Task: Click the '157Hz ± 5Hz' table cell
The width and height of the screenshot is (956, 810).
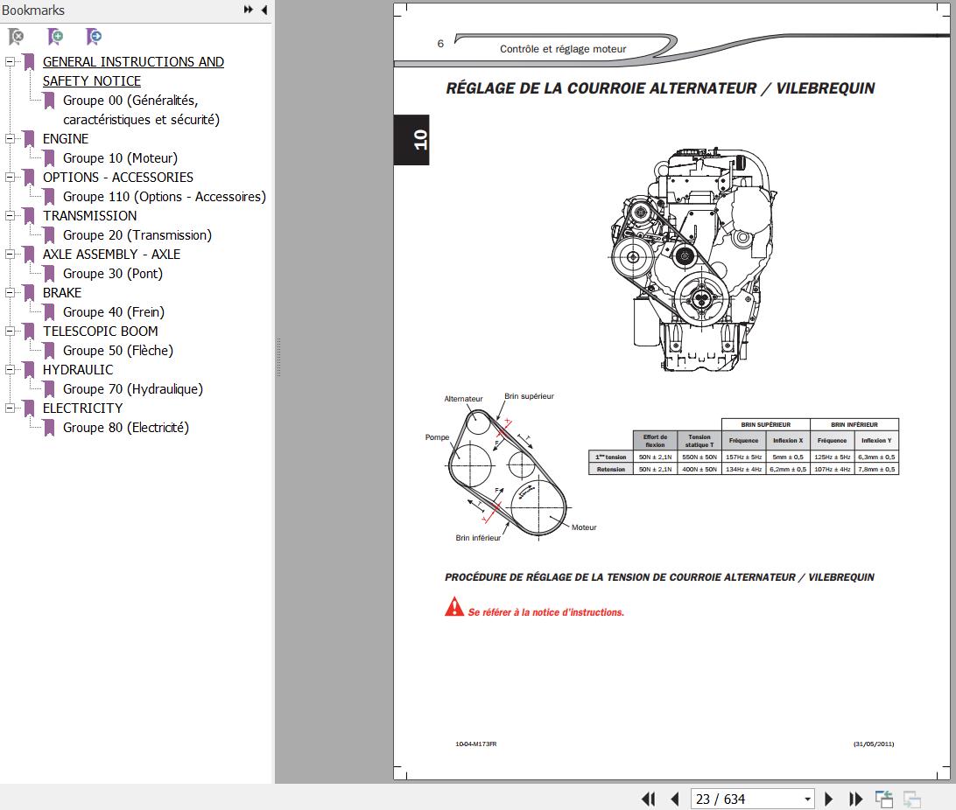Action: pos(743,457)
